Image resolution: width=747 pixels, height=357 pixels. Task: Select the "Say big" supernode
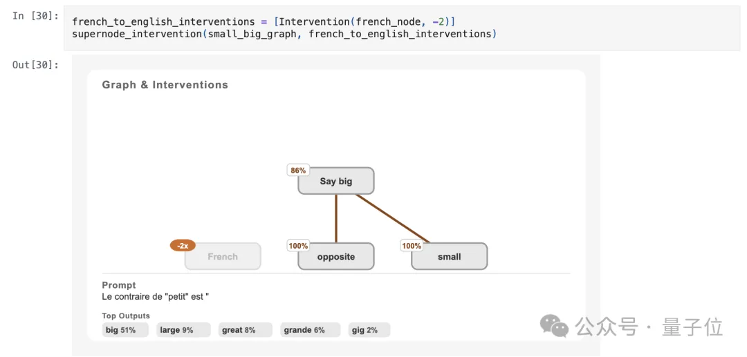(336, 182)
